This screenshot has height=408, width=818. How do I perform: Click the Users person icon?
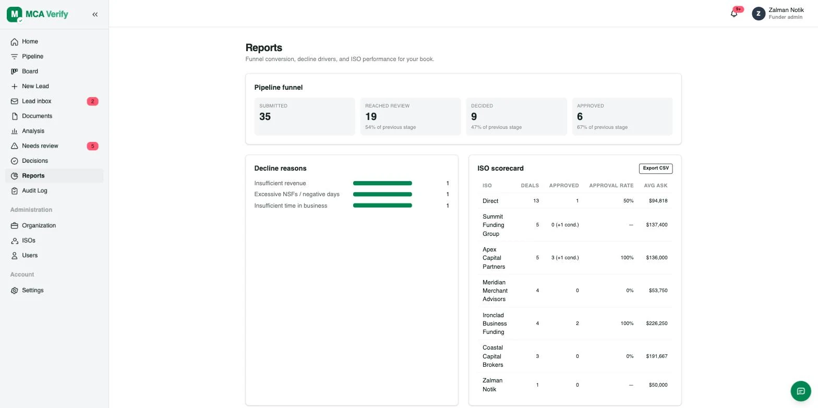coord(15,256)
